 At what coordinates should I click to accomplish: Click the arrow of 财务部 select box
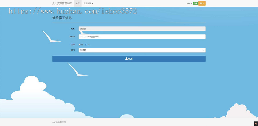[x=203, y=50]
